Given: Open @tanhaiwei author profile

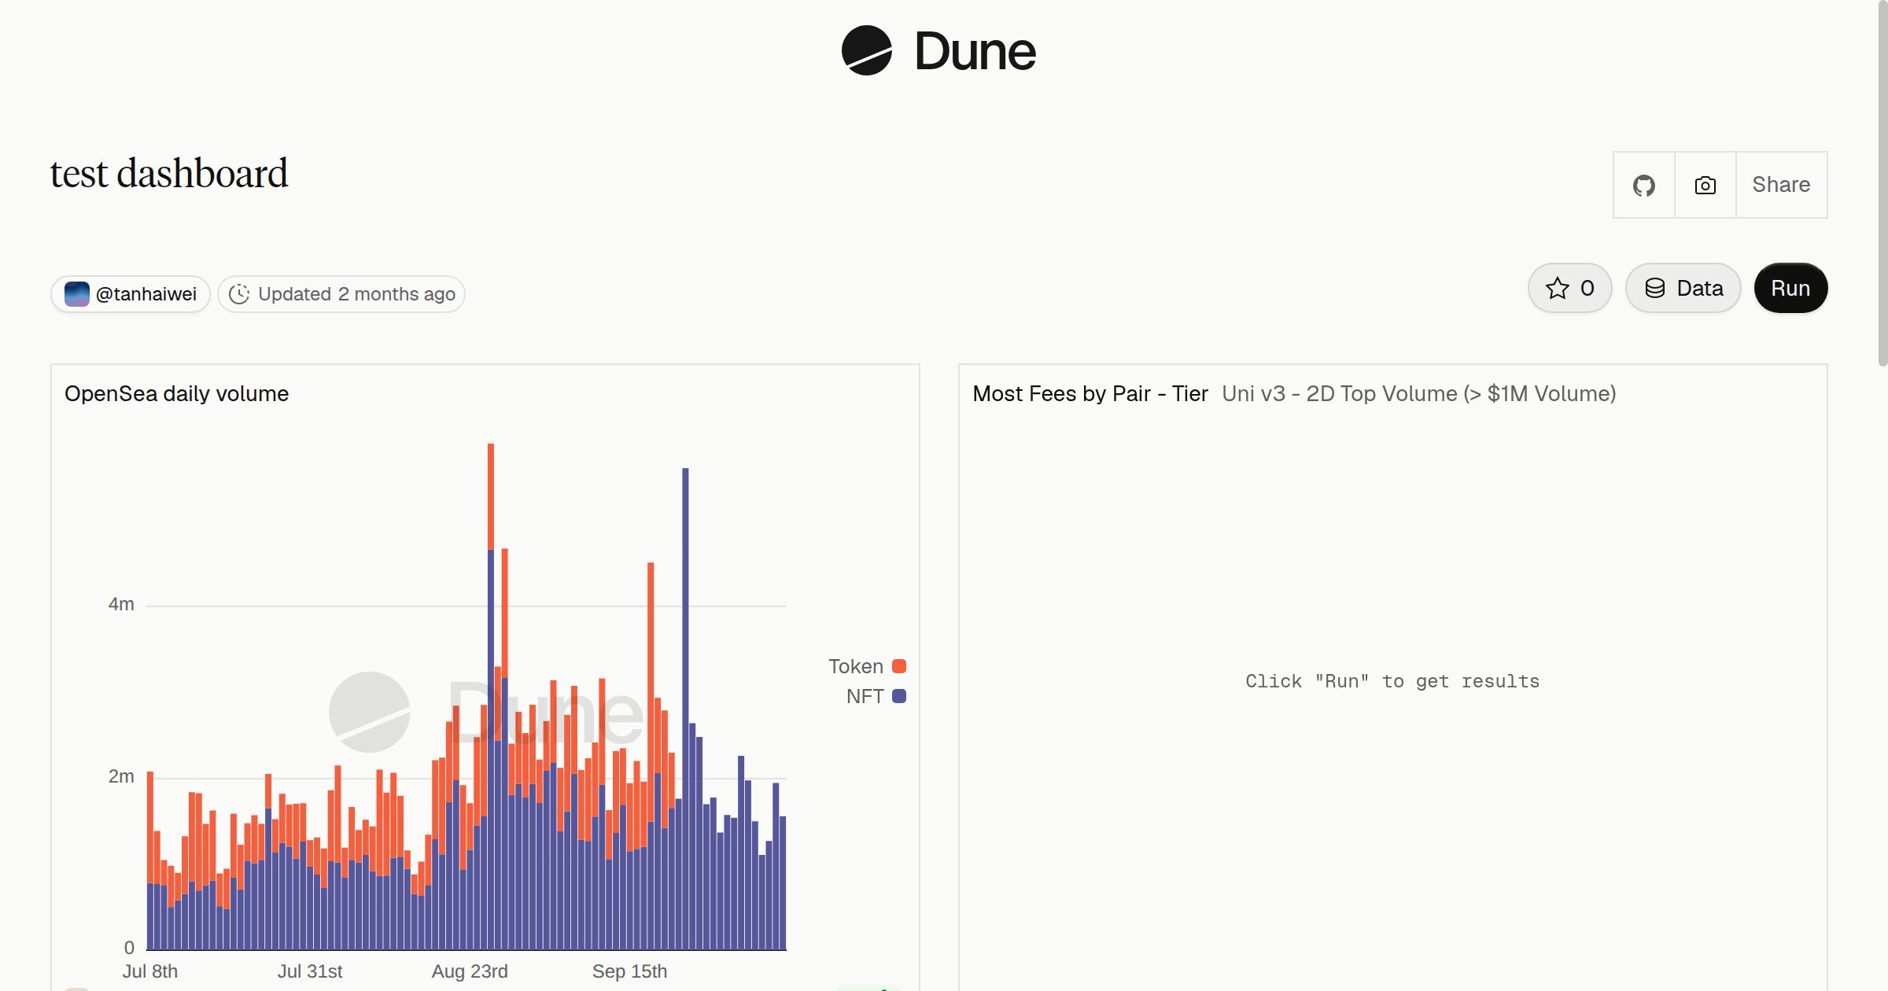Looking at the screenshot, I should tap(131, 294).
